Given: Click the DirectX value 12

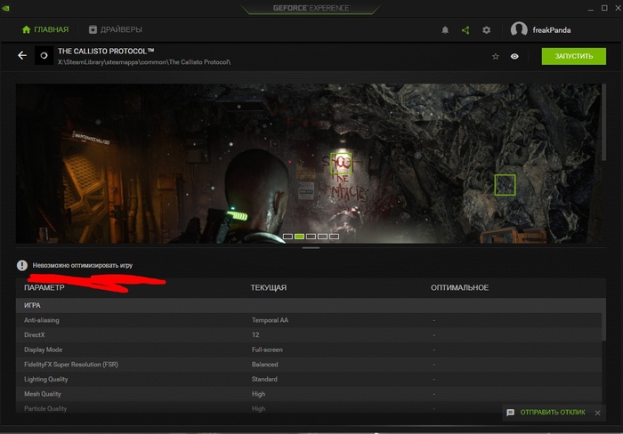Looking at the screenshot, I should (255, 334).
